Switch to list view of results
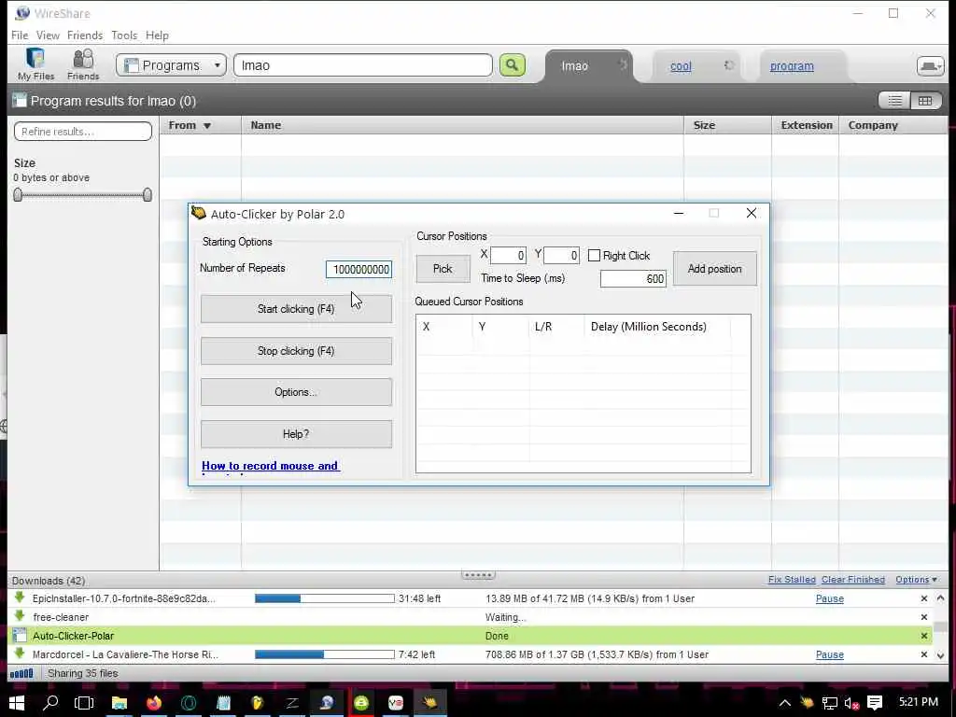This screenshot has width=956, height=717. click(x=894, y=101)
